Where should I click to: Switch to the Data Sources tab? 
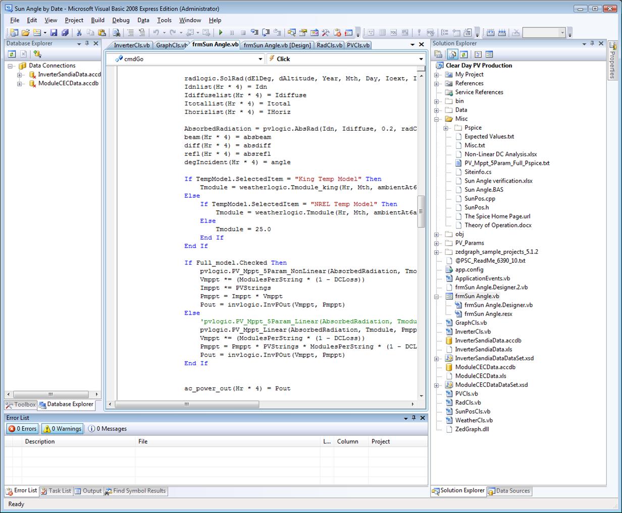(509, 491)
